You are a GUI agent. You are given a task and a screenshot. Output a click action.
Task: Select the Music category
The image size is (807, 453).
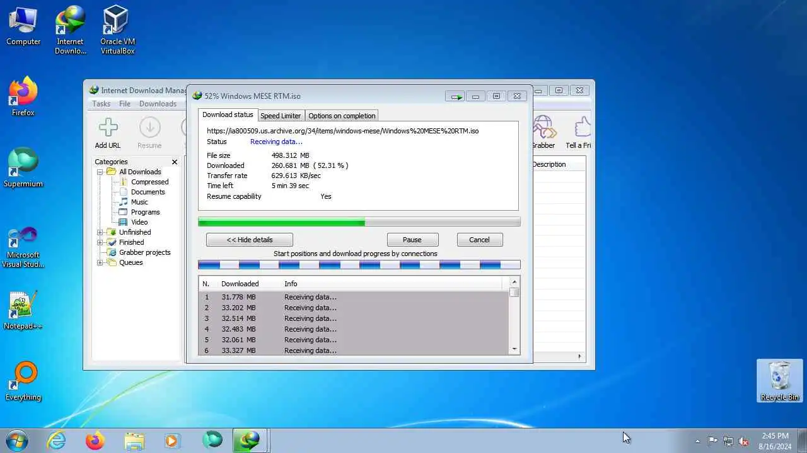pos(139,202)
